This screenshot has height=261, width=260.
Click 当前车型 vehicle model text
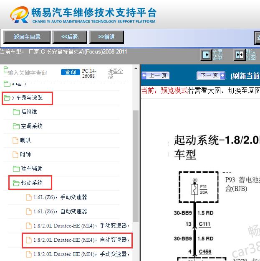[63, 51]
